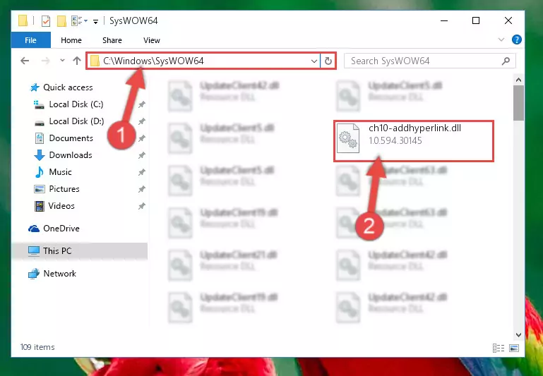Open Music in the sidebar
The height and width of the screenshot is (376, 543).
click(x=54, y=172)
